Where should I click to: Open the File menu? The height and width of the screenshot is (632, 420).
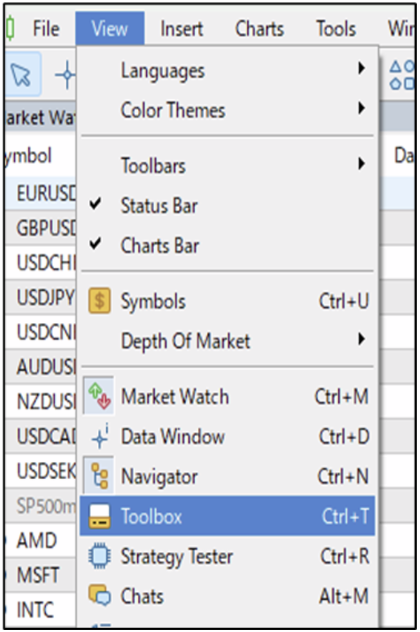(46, 29)
